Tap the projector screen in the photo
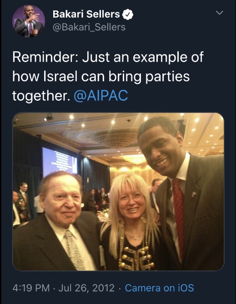236x304 pixels. [60, 162]
